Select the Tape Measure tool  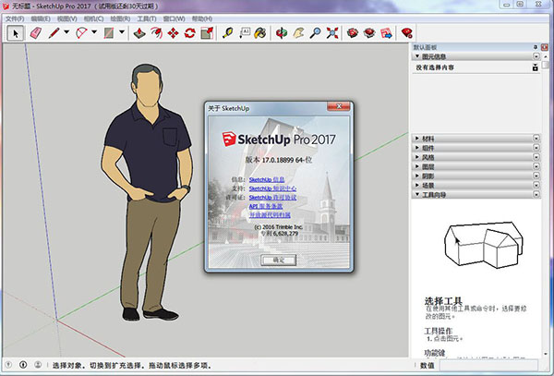(228, 33)
